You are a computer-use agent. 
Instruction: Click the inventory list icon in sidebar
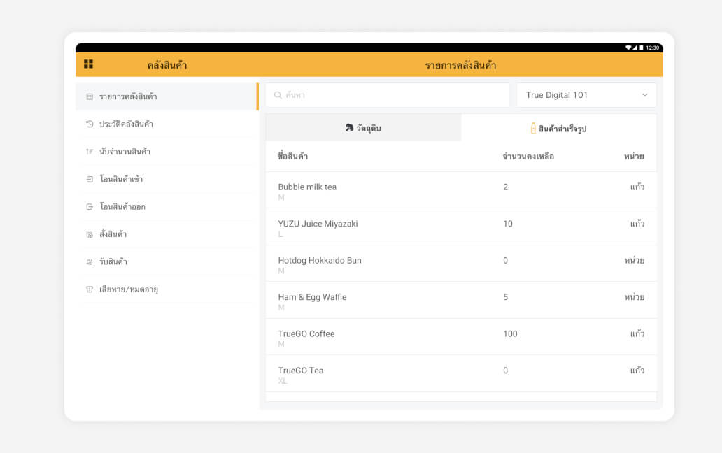[x=90, y=96]
